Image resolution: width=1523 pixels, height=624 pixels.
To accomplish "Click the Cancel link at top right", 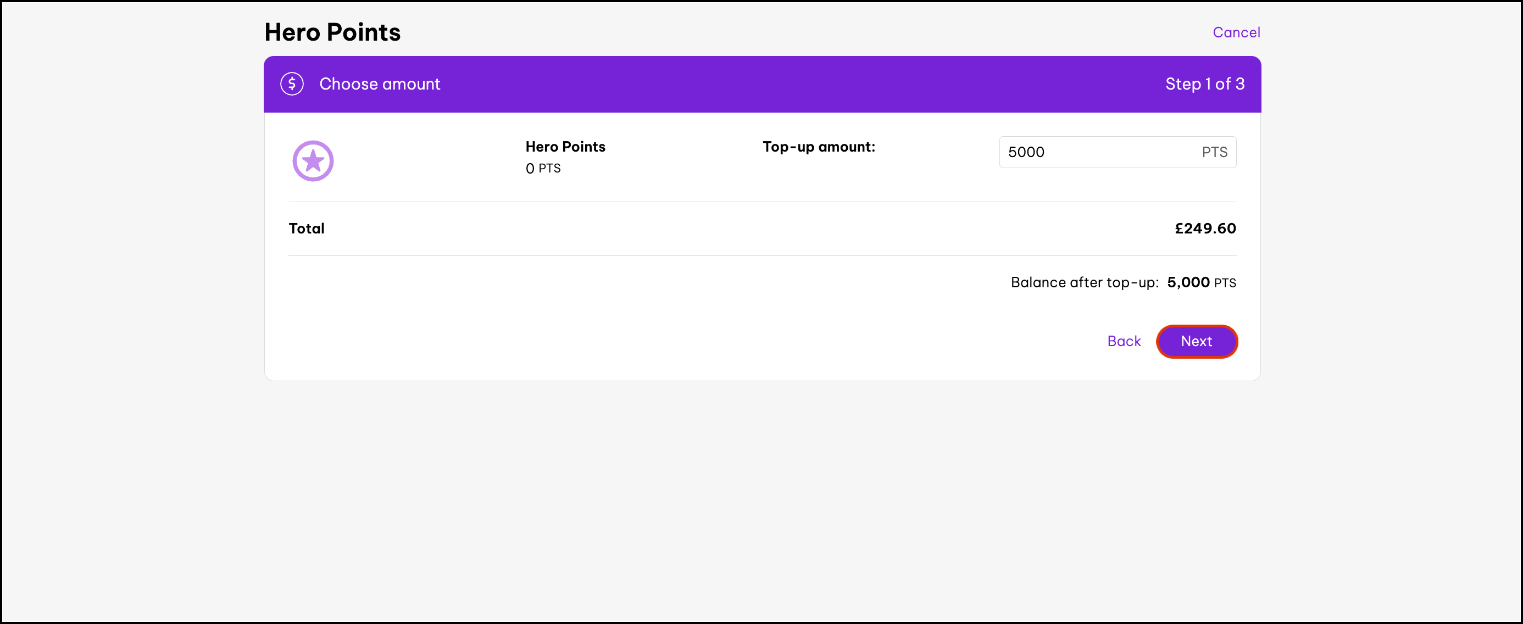I will pyautogui.click(x=1236, y=32).
